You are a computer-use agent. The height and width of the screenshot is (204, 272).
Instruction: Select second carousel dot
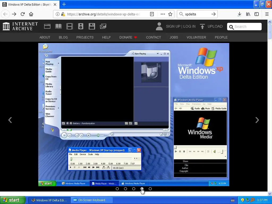click(126, 189)
